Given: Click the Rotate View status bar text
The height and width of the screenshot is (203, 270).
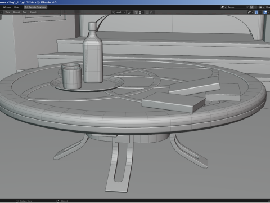Looking at the screenshot, I should [26, 201].
